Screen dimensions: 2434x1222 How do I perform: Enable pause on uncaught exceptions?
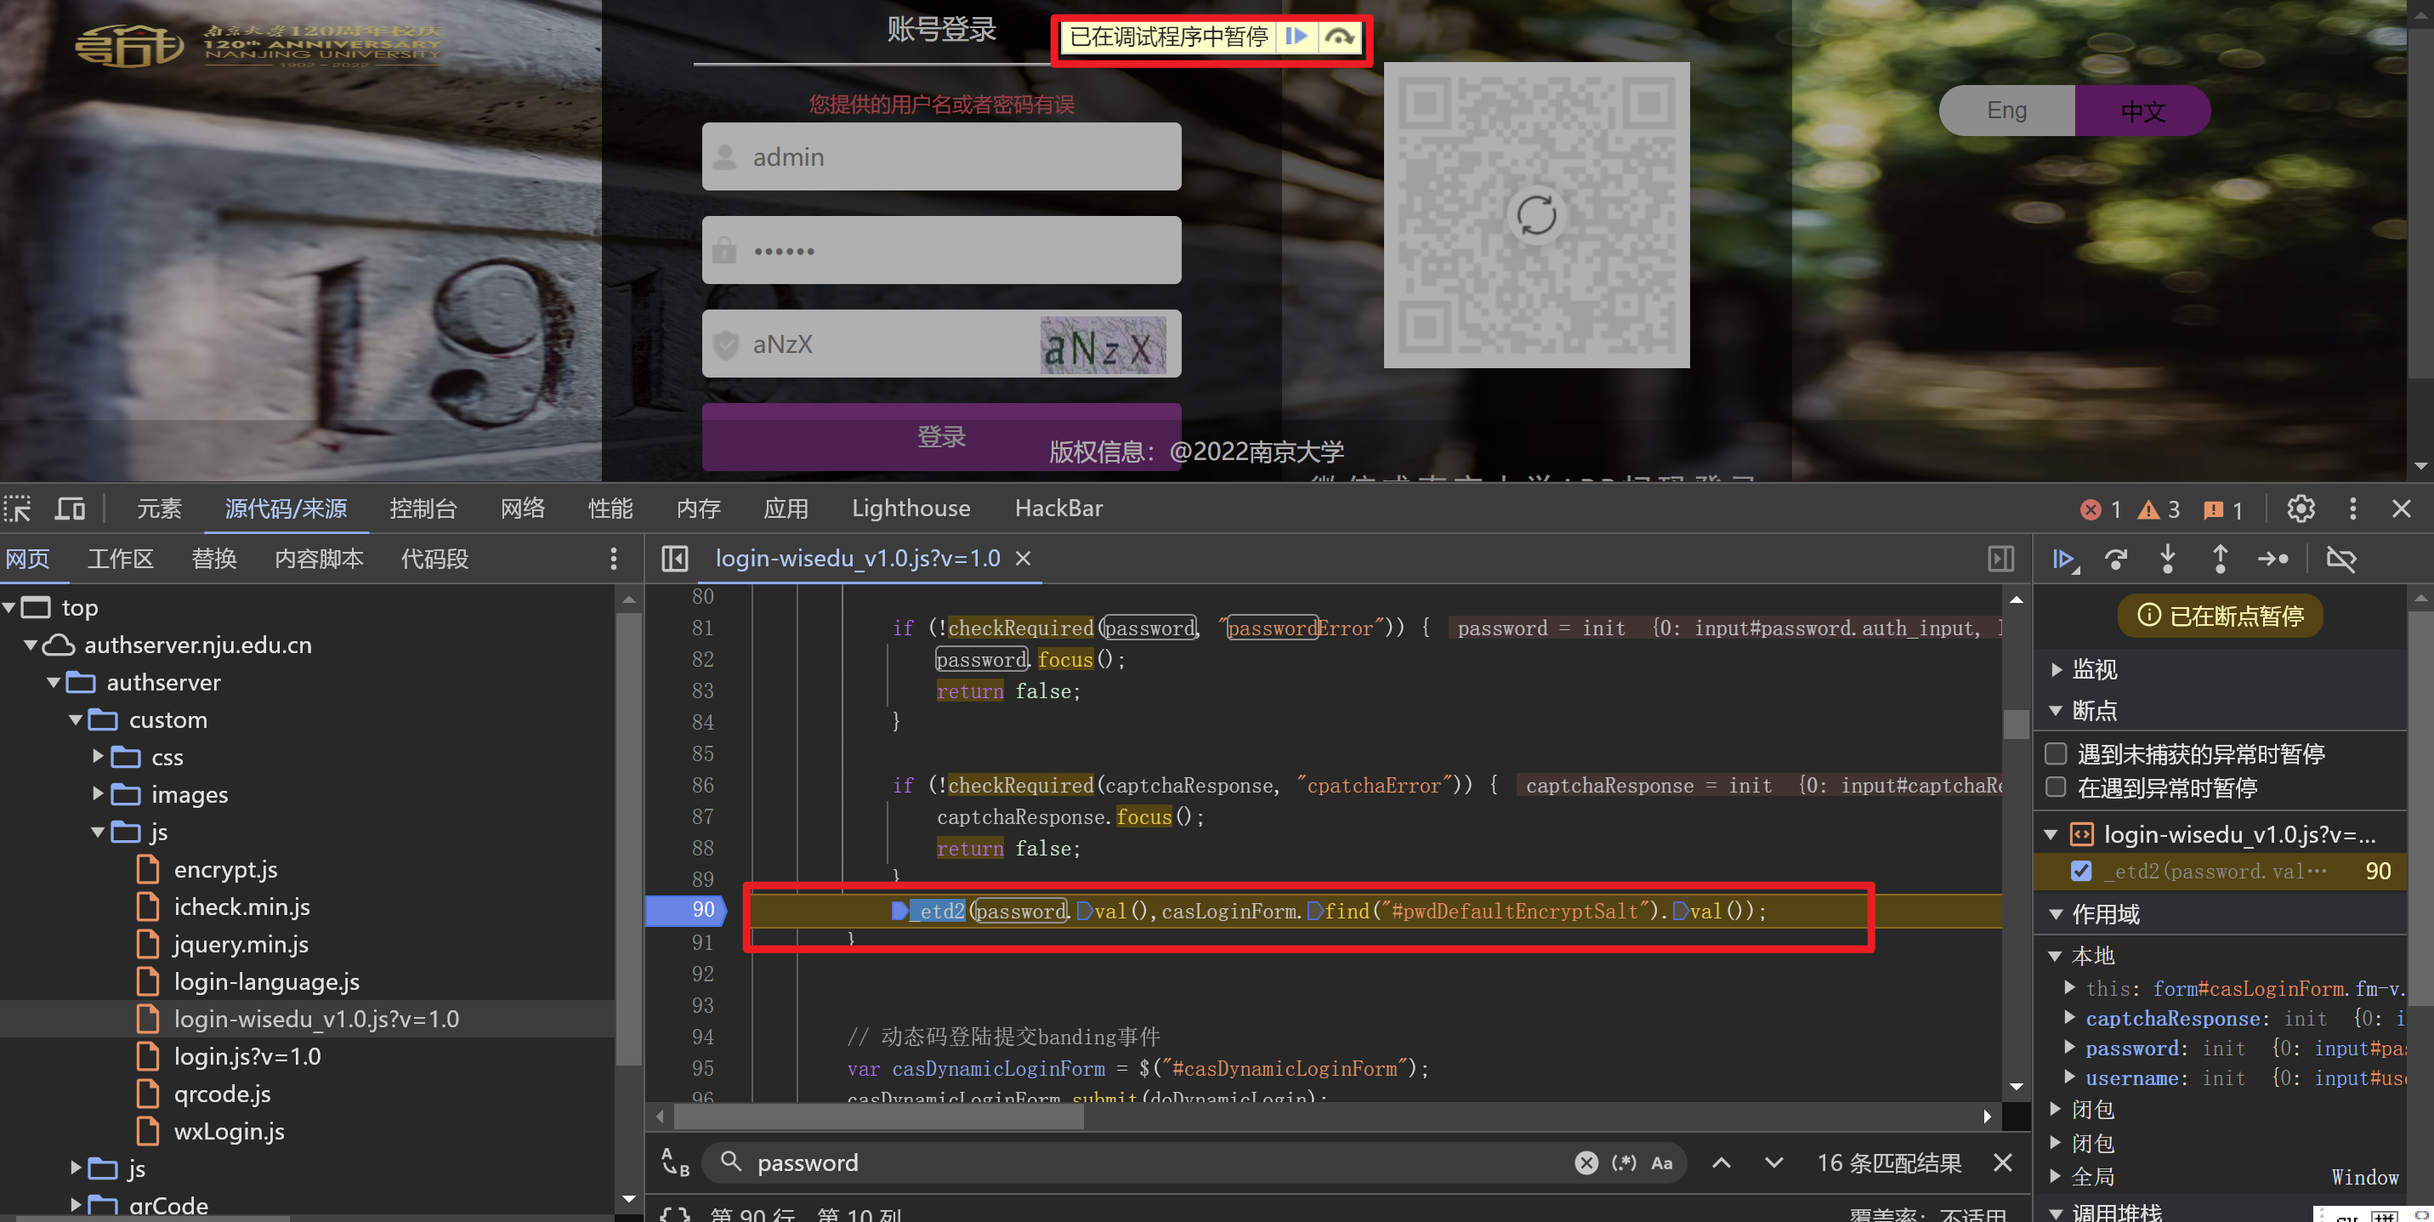2055,753
